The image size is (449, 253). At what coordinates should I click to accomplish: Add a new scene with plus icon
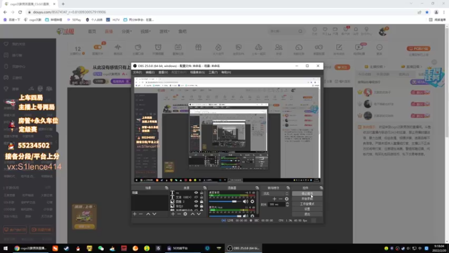pyautogui.click(x=135, y=214)
